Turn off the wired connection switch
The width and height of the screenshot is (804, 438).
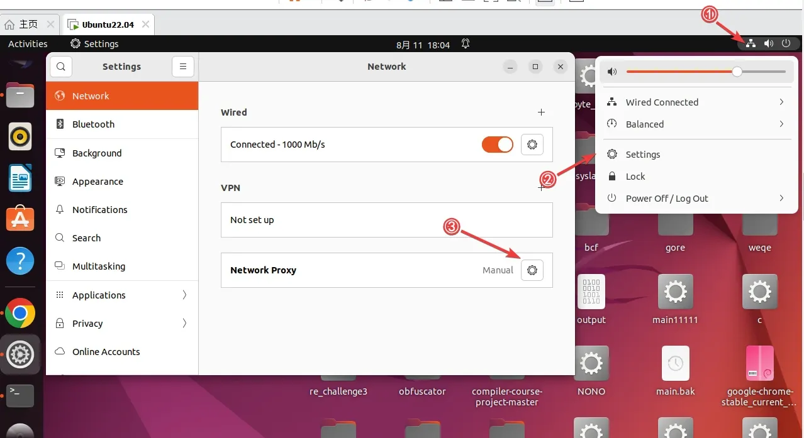498,145
